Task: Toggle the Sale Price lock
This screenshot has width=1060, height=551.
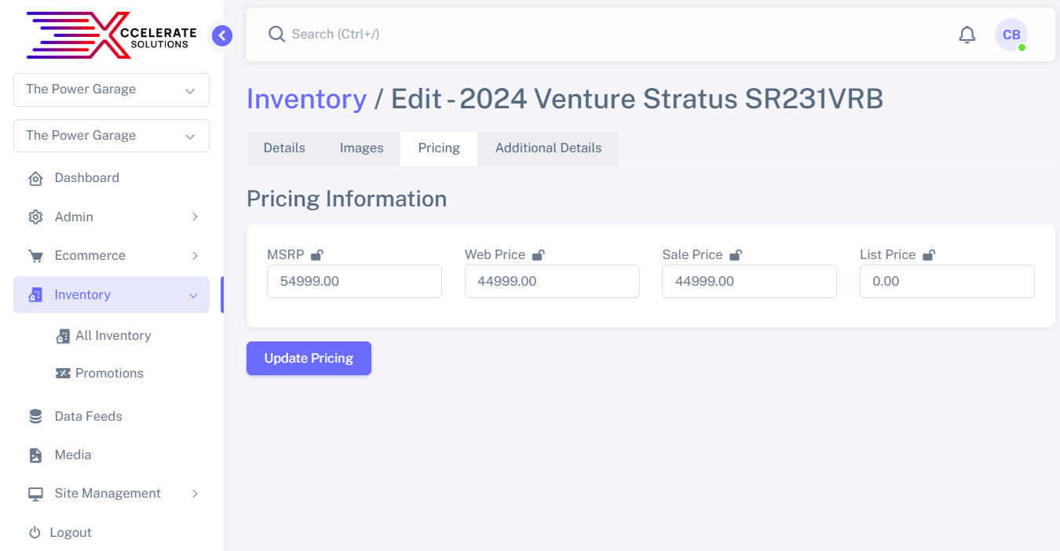Action: pyautogui.click(x=736, y=255)
